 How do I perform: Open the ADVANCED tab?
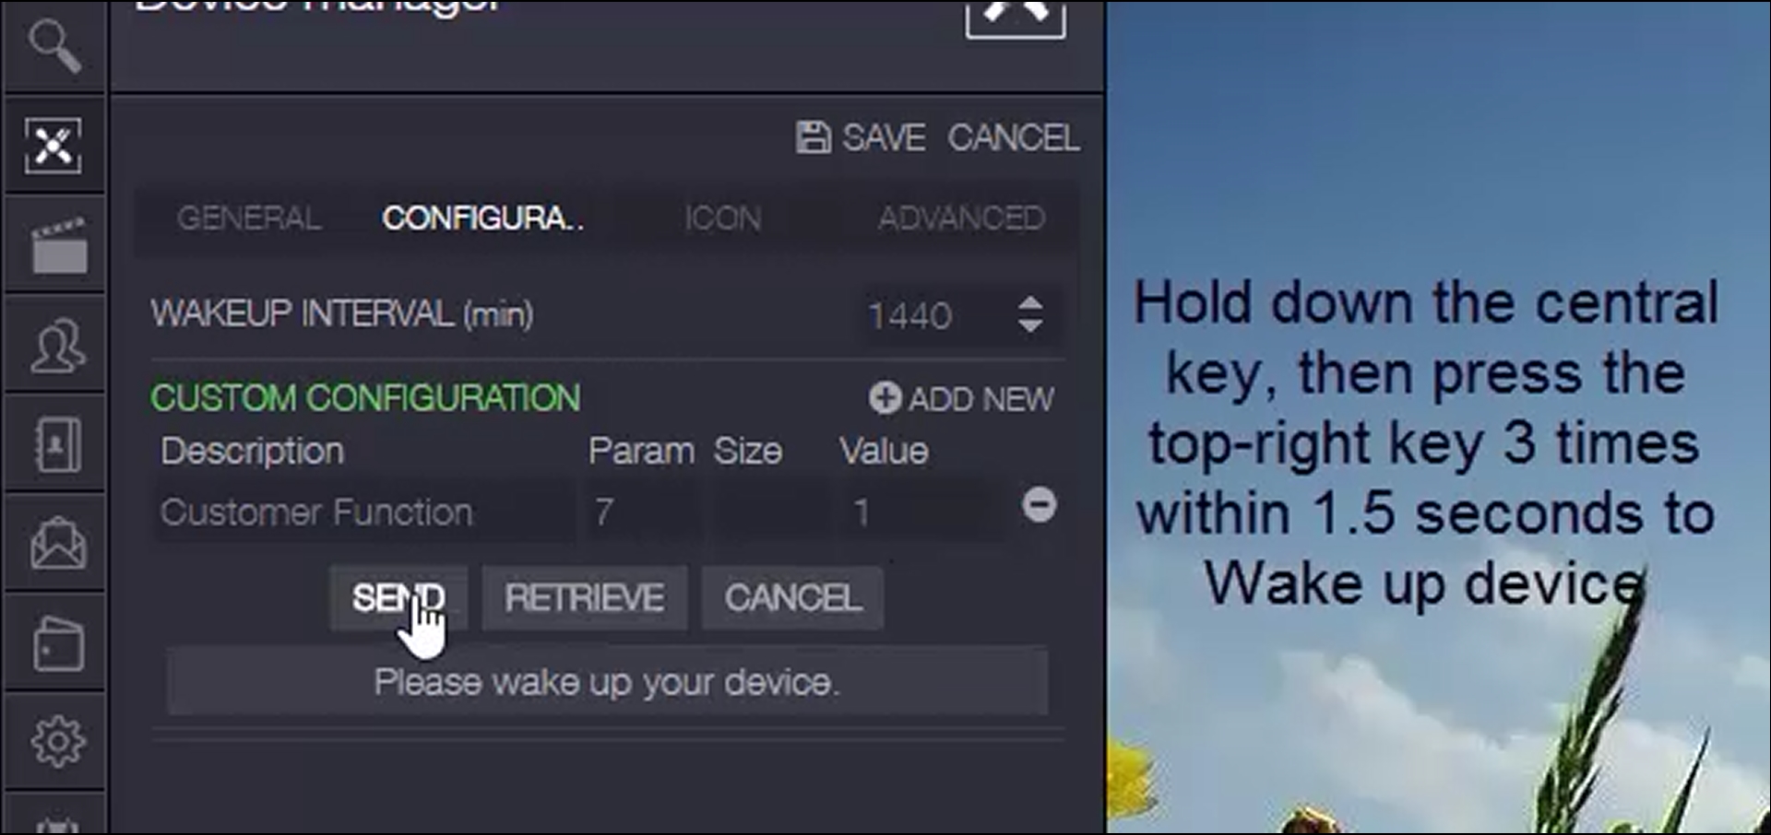click(x=961, y=218)
